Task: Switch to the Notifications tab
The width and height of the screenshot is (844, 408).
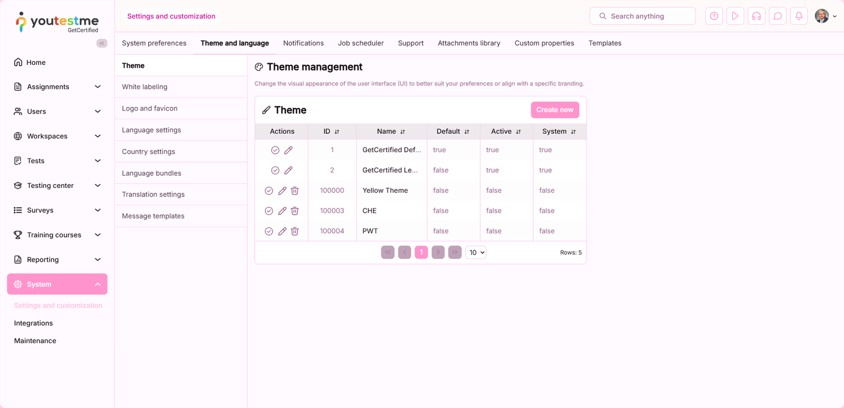Action: tap(303, 43)
